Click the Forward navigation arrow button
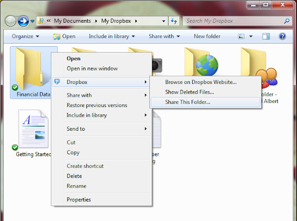 click(23, 21)
